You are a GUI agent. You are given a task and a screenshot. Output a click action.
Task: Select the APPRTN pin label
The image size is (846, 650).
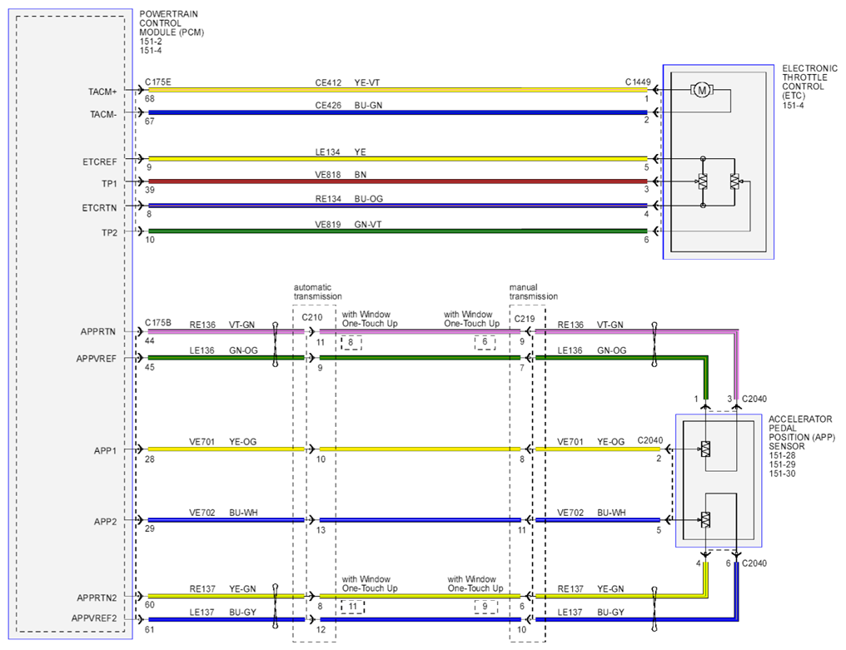tap(98, 332)
